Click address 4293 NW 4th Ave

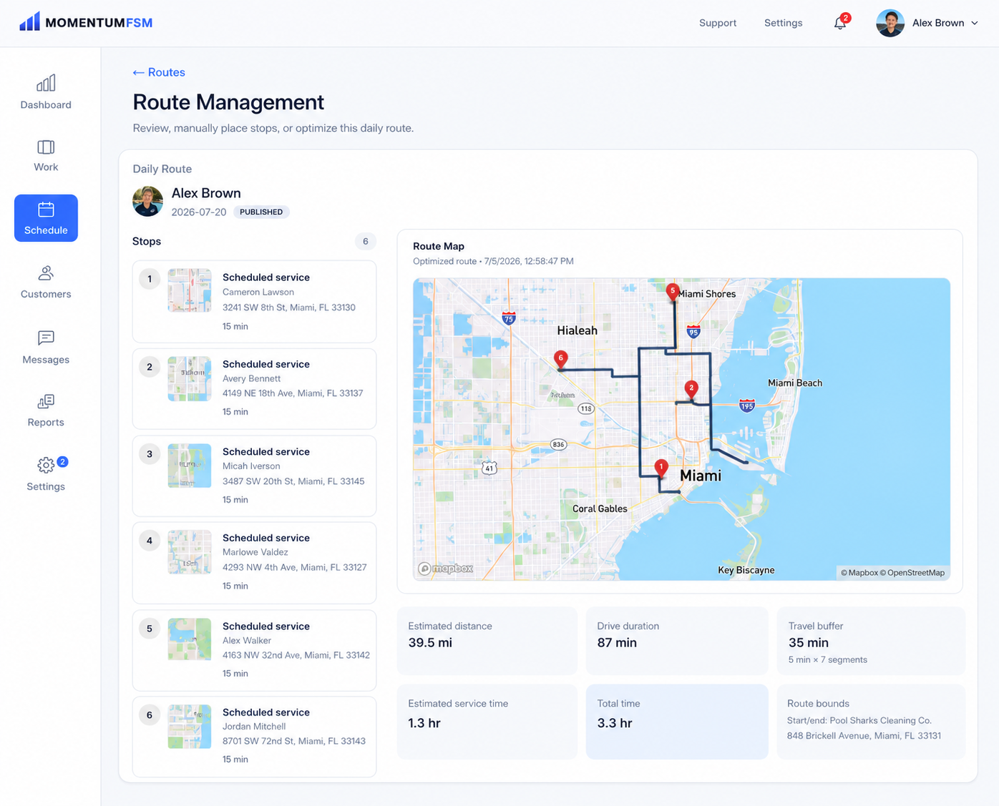point(295,567)
